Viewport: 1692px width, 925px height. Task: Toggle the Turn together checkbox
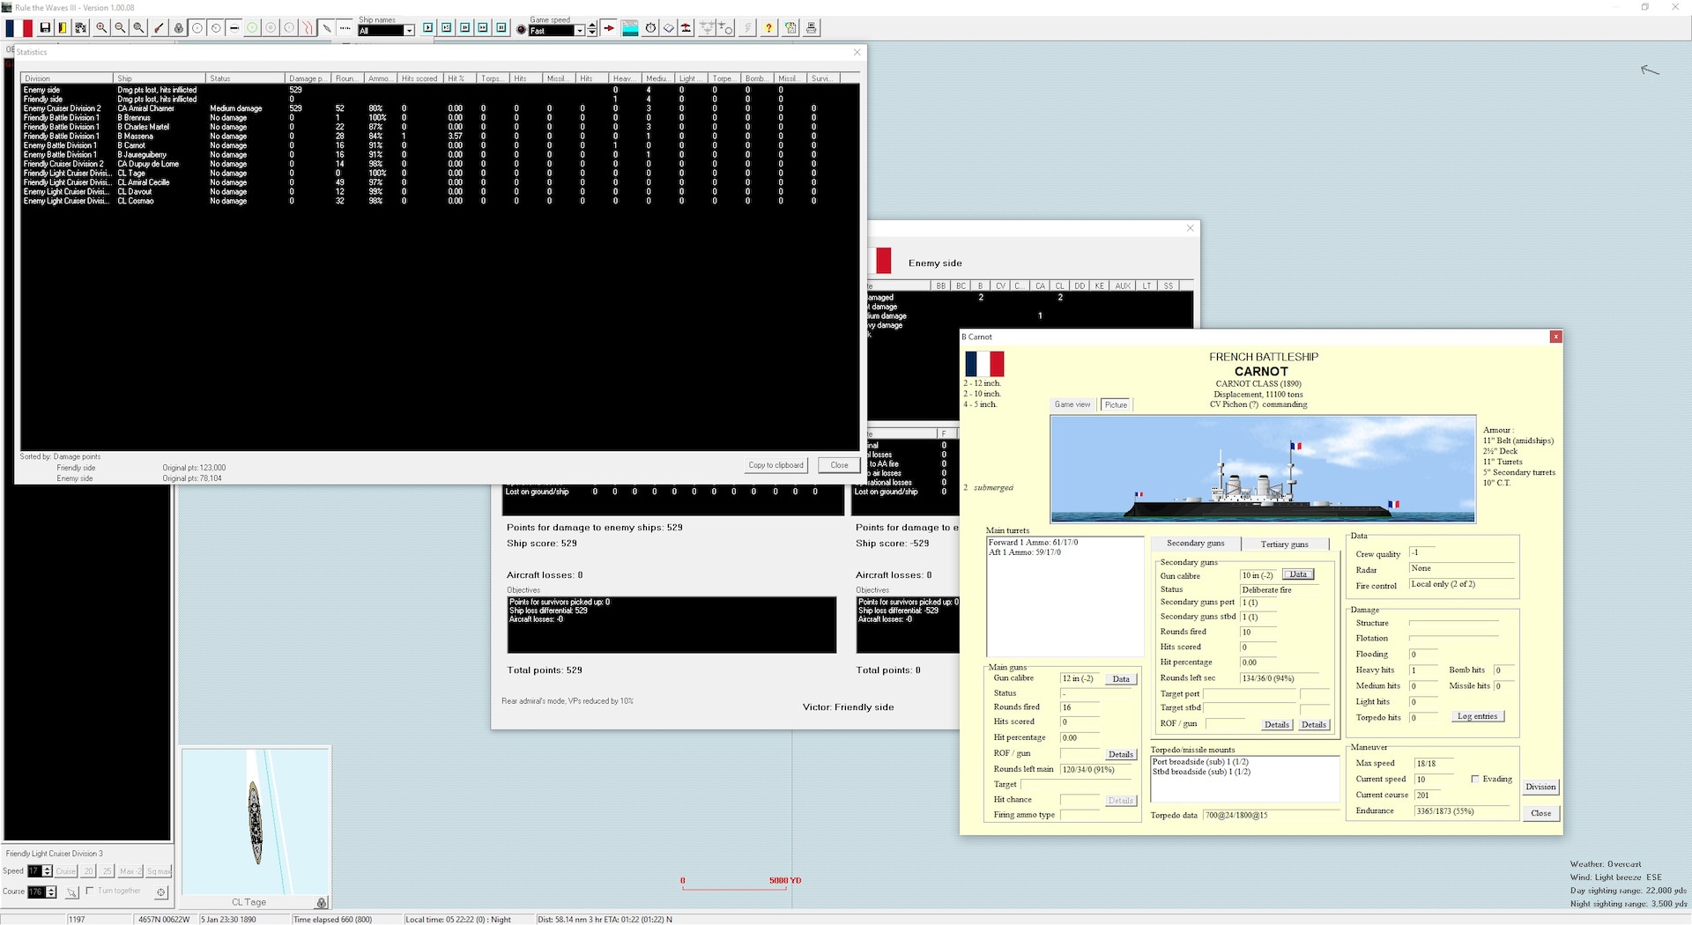(x=90, y=891)
